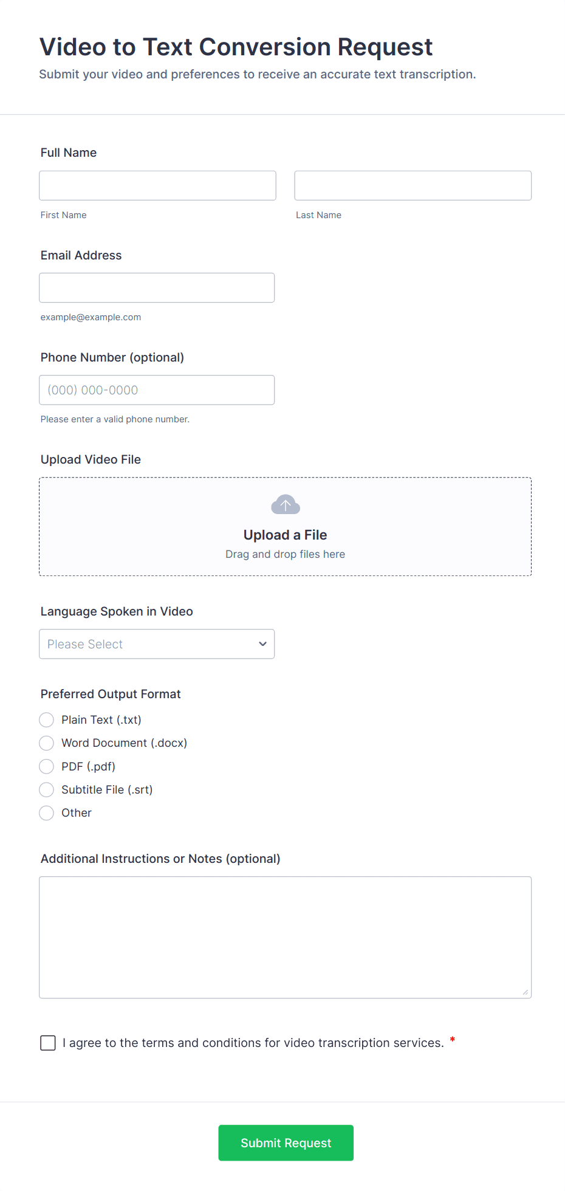Focus the First Name input field
Viewport: 565px width, 1191px height.
coord(157,185)
